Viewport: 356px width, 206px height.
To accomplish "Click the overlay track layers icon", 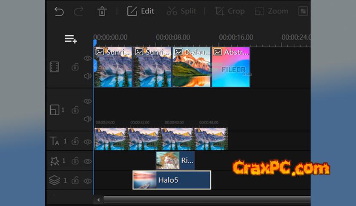I will 55,180.
